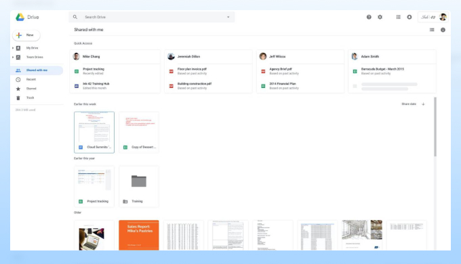Open the search options dropdown arrow
The height and width of the screenshot is (264, 461).
pos(228,17)
